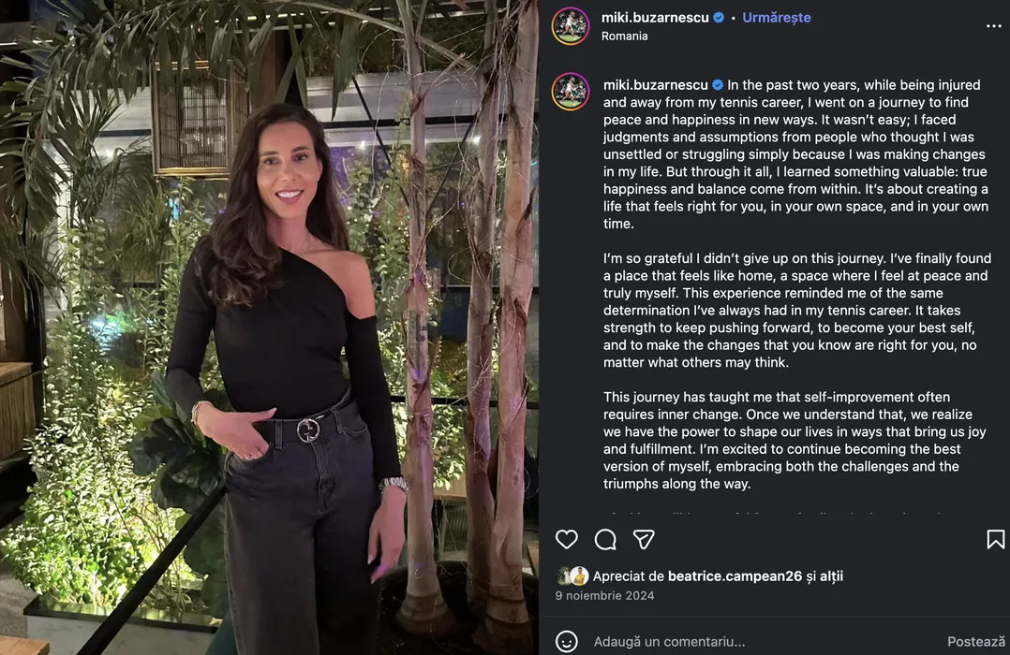
Task: Focus the Adaugă un comentariu field
Action: point(750,642)
